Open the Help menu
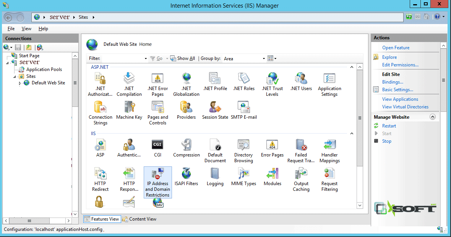 coord(43,29)
